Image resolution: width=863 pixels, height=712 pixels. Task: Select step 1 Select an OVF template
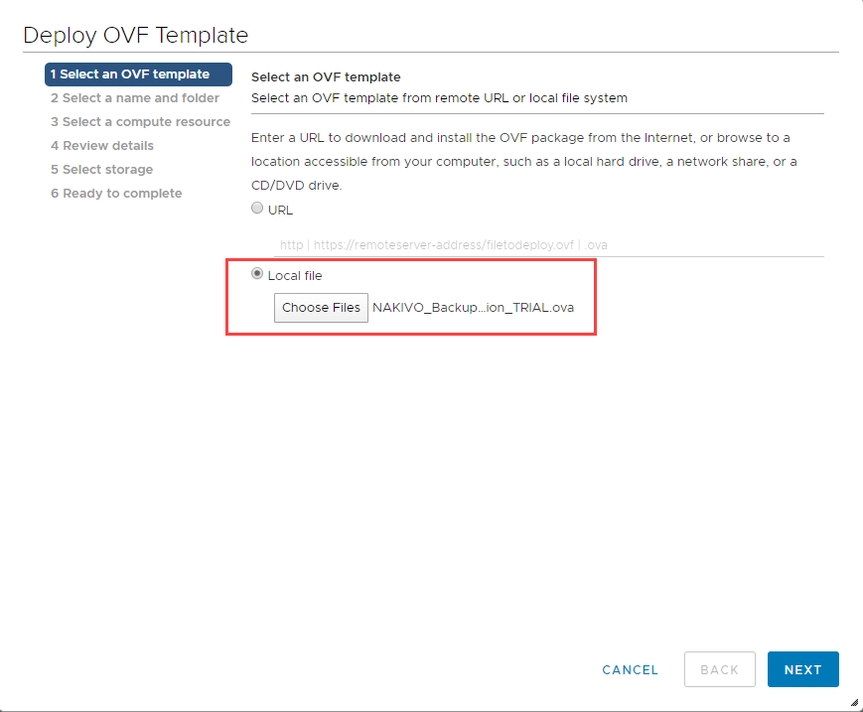pos(137,73)
